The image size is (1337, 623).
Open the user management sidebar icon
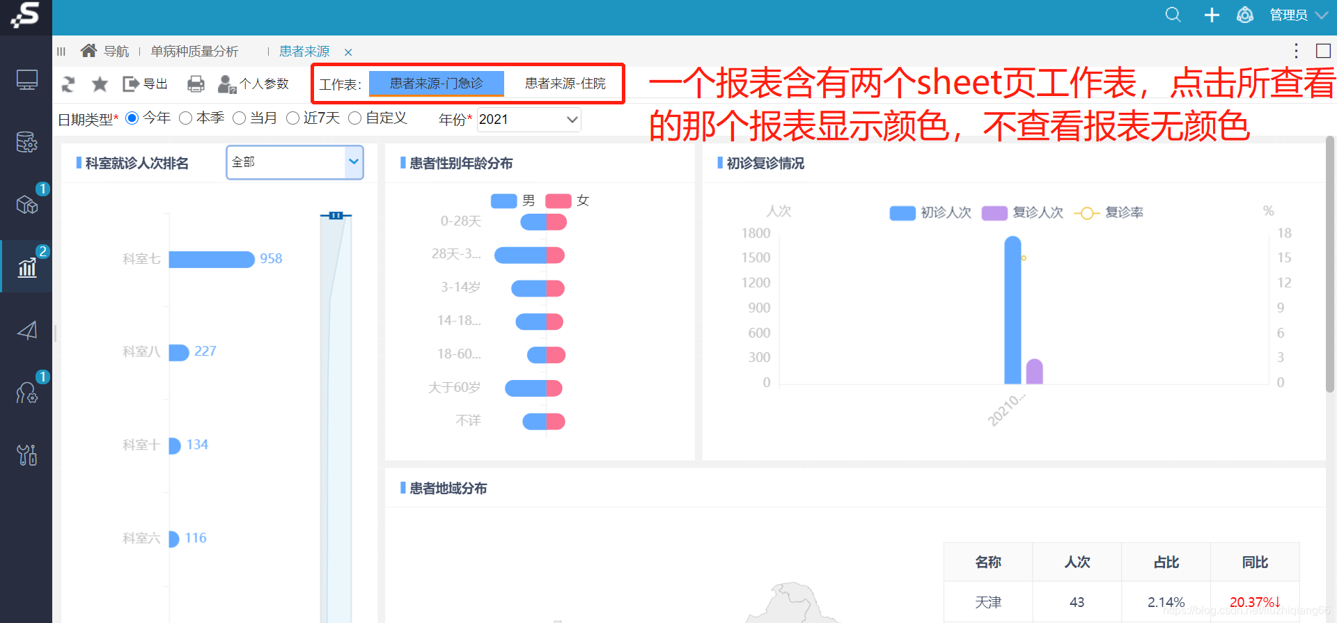pos(27,393)
